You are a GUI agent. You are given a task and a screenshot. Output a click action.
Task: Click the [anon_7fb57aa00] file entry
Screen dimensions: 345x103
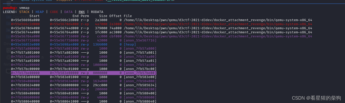point(140,57)
